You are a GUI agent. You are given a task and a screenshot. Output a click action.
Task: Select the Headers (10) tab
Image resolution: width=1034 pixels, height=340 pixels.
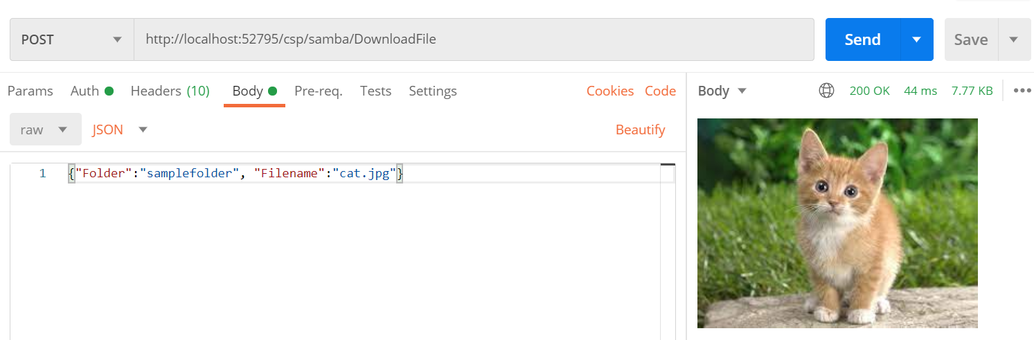click(x=170, y=91)
